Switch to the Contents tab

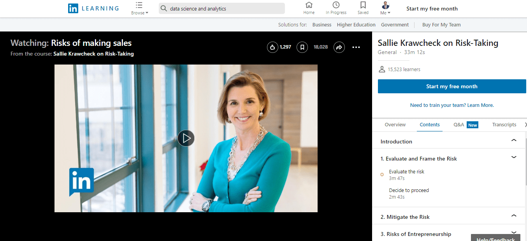click(430, 125)
